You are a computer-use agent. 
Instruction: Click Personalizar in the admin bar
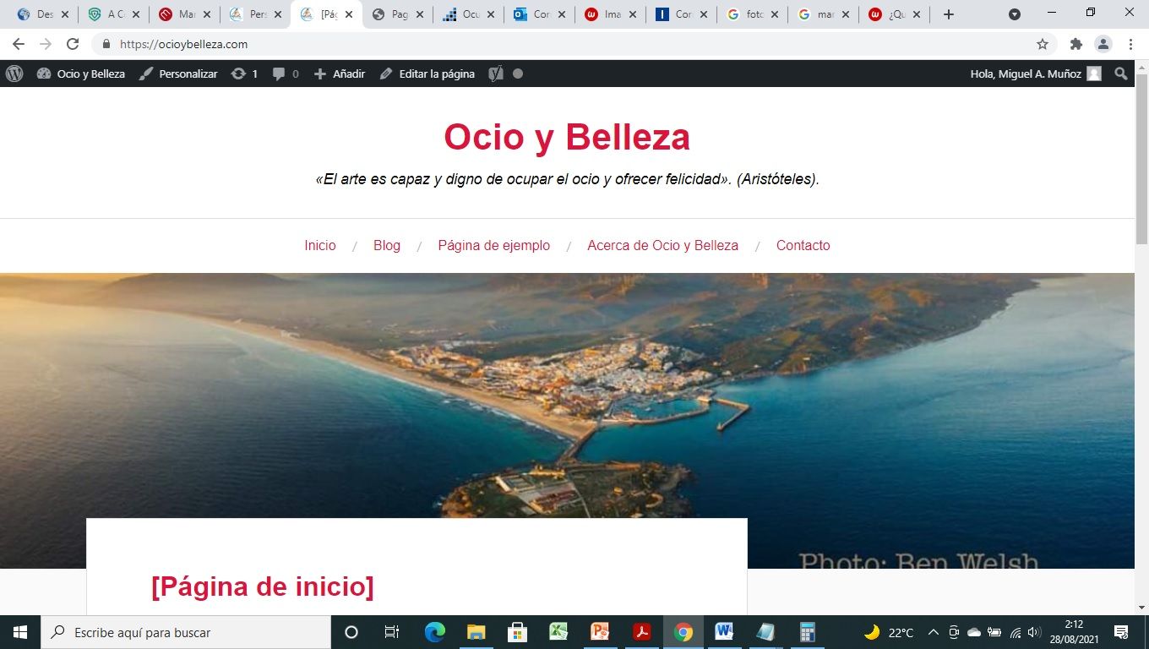(178, 74)
